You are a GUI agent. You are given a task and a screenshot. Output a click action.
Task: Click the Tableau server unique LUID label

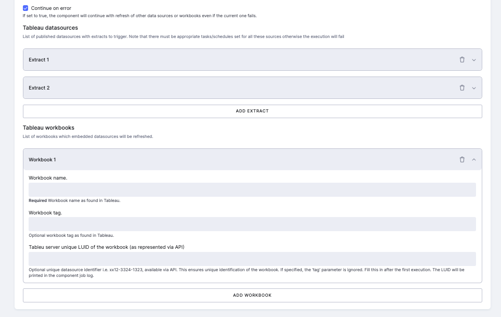coord(106,247)
